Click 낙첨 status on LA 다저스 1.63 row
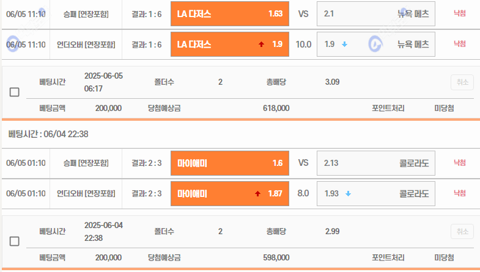 click(459, 13)
